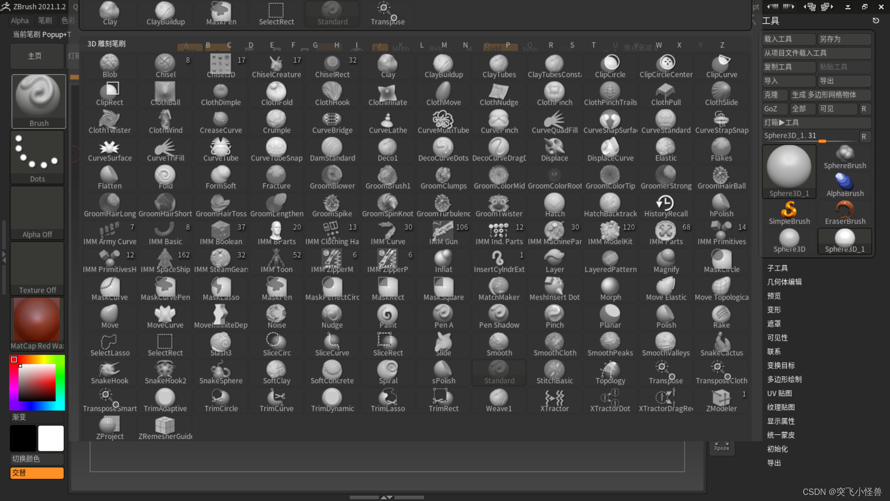Open the 笔刷 brush menu
The image size is (890, 501).
(45, 20)
